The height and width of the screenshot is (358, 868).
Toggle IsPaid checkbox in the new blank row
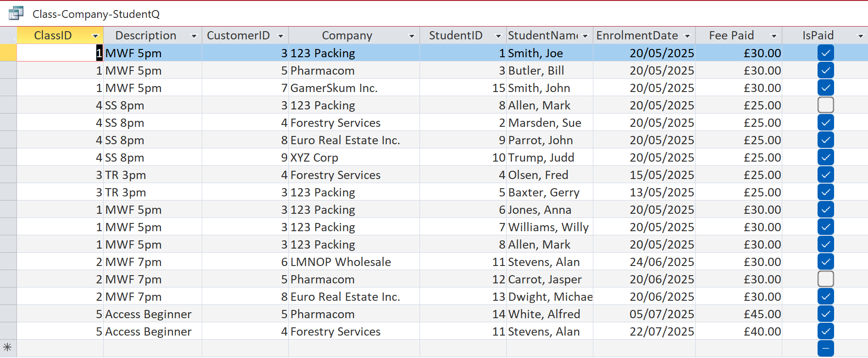click(x=825, y=348)
